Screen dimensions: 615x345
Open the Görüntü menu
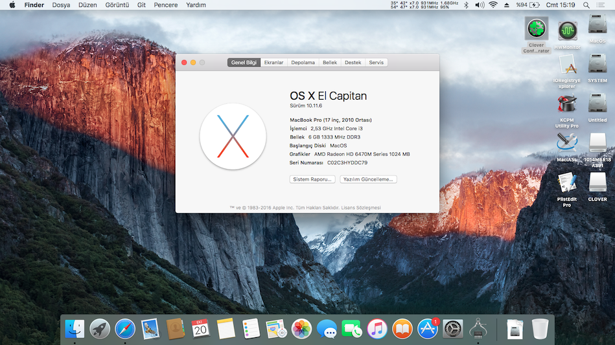pyautogui.click(x=117, y=5)
